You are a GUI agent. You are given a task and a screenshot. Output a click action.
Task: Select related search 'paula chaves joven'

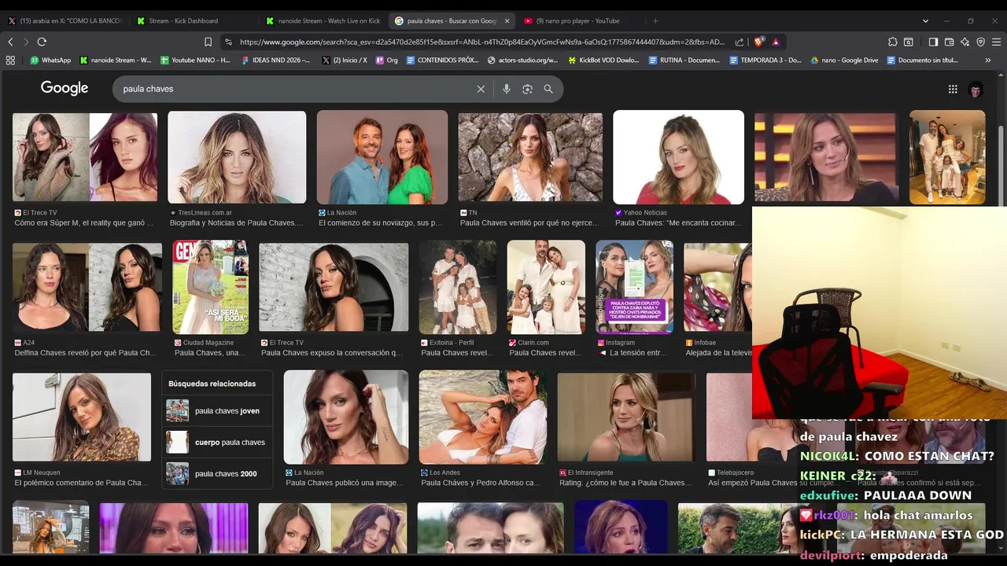pyautogui.click(x=217, y=411)
